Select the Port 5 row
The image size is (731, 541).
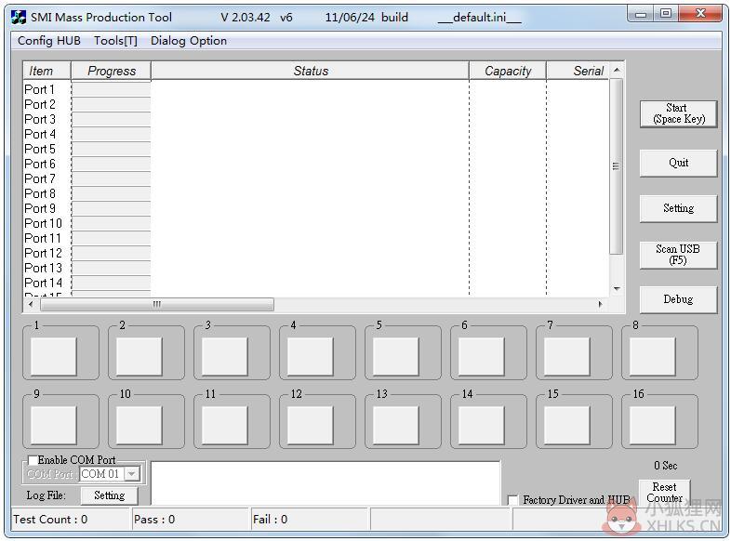pos(315,149)
